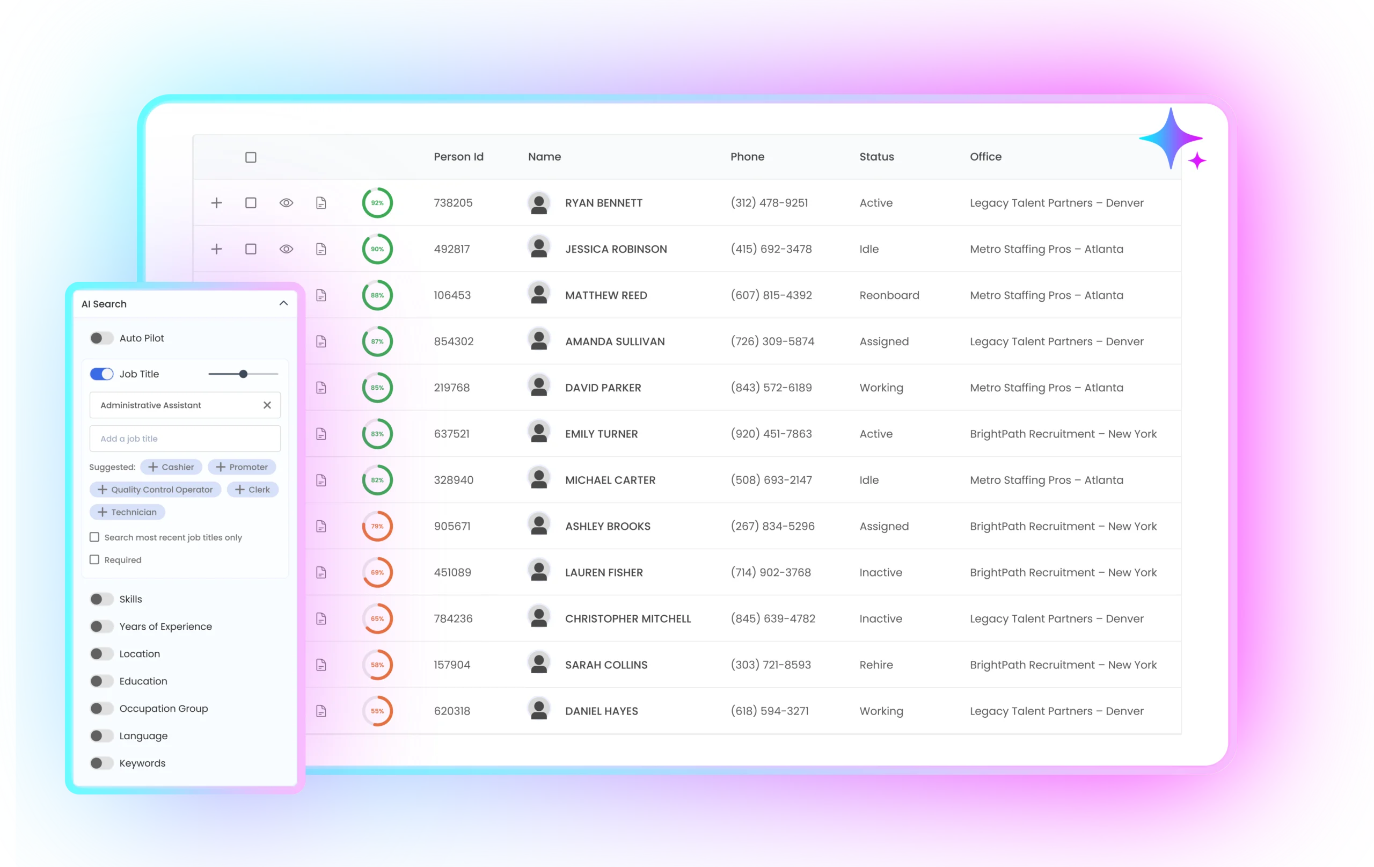Add the Quality Control Operator suggestion

[155, 489]
